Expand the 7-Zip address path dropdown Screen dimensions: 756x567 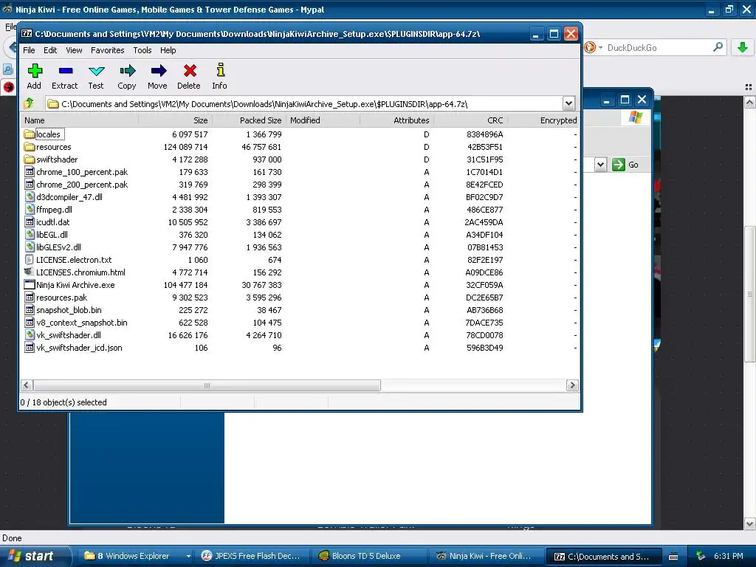coord(569,103)
